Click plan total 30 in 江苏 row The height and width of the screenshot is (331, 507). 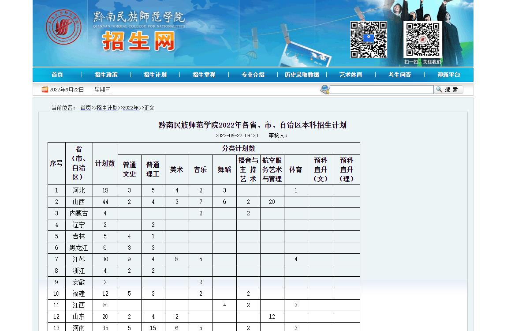pos(105,260)
